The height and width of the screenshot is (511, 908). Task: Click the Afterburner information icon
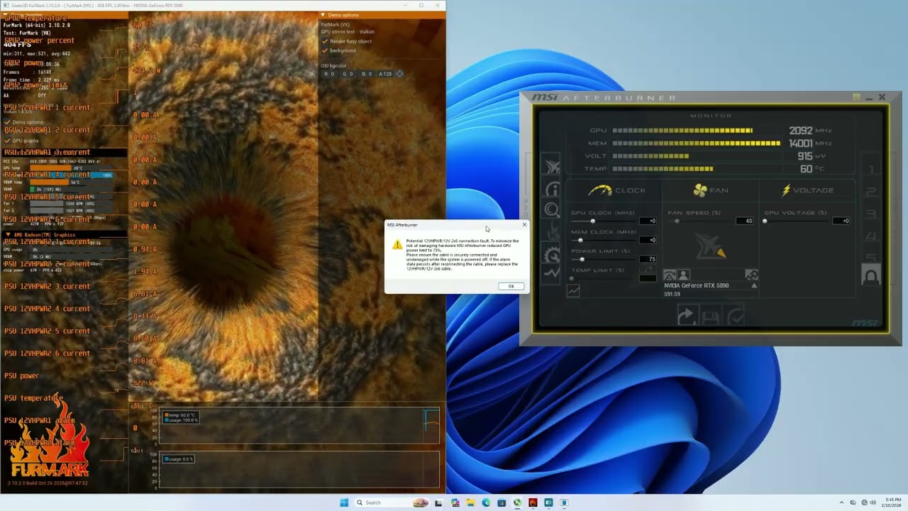[x=551, y=189]
